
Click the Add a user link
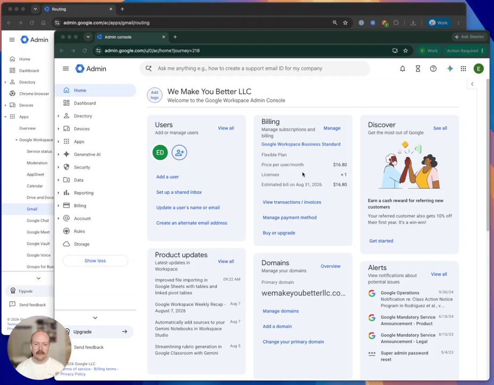167,176
